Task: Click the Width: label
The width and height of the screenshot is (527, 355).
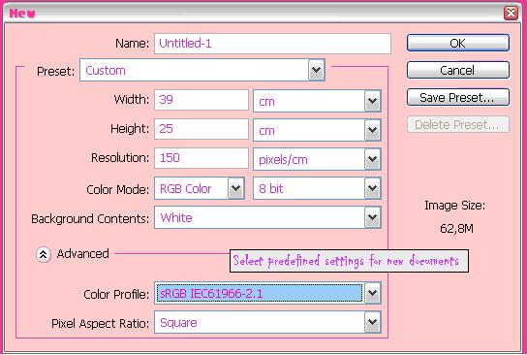Action: pos(132,99)
